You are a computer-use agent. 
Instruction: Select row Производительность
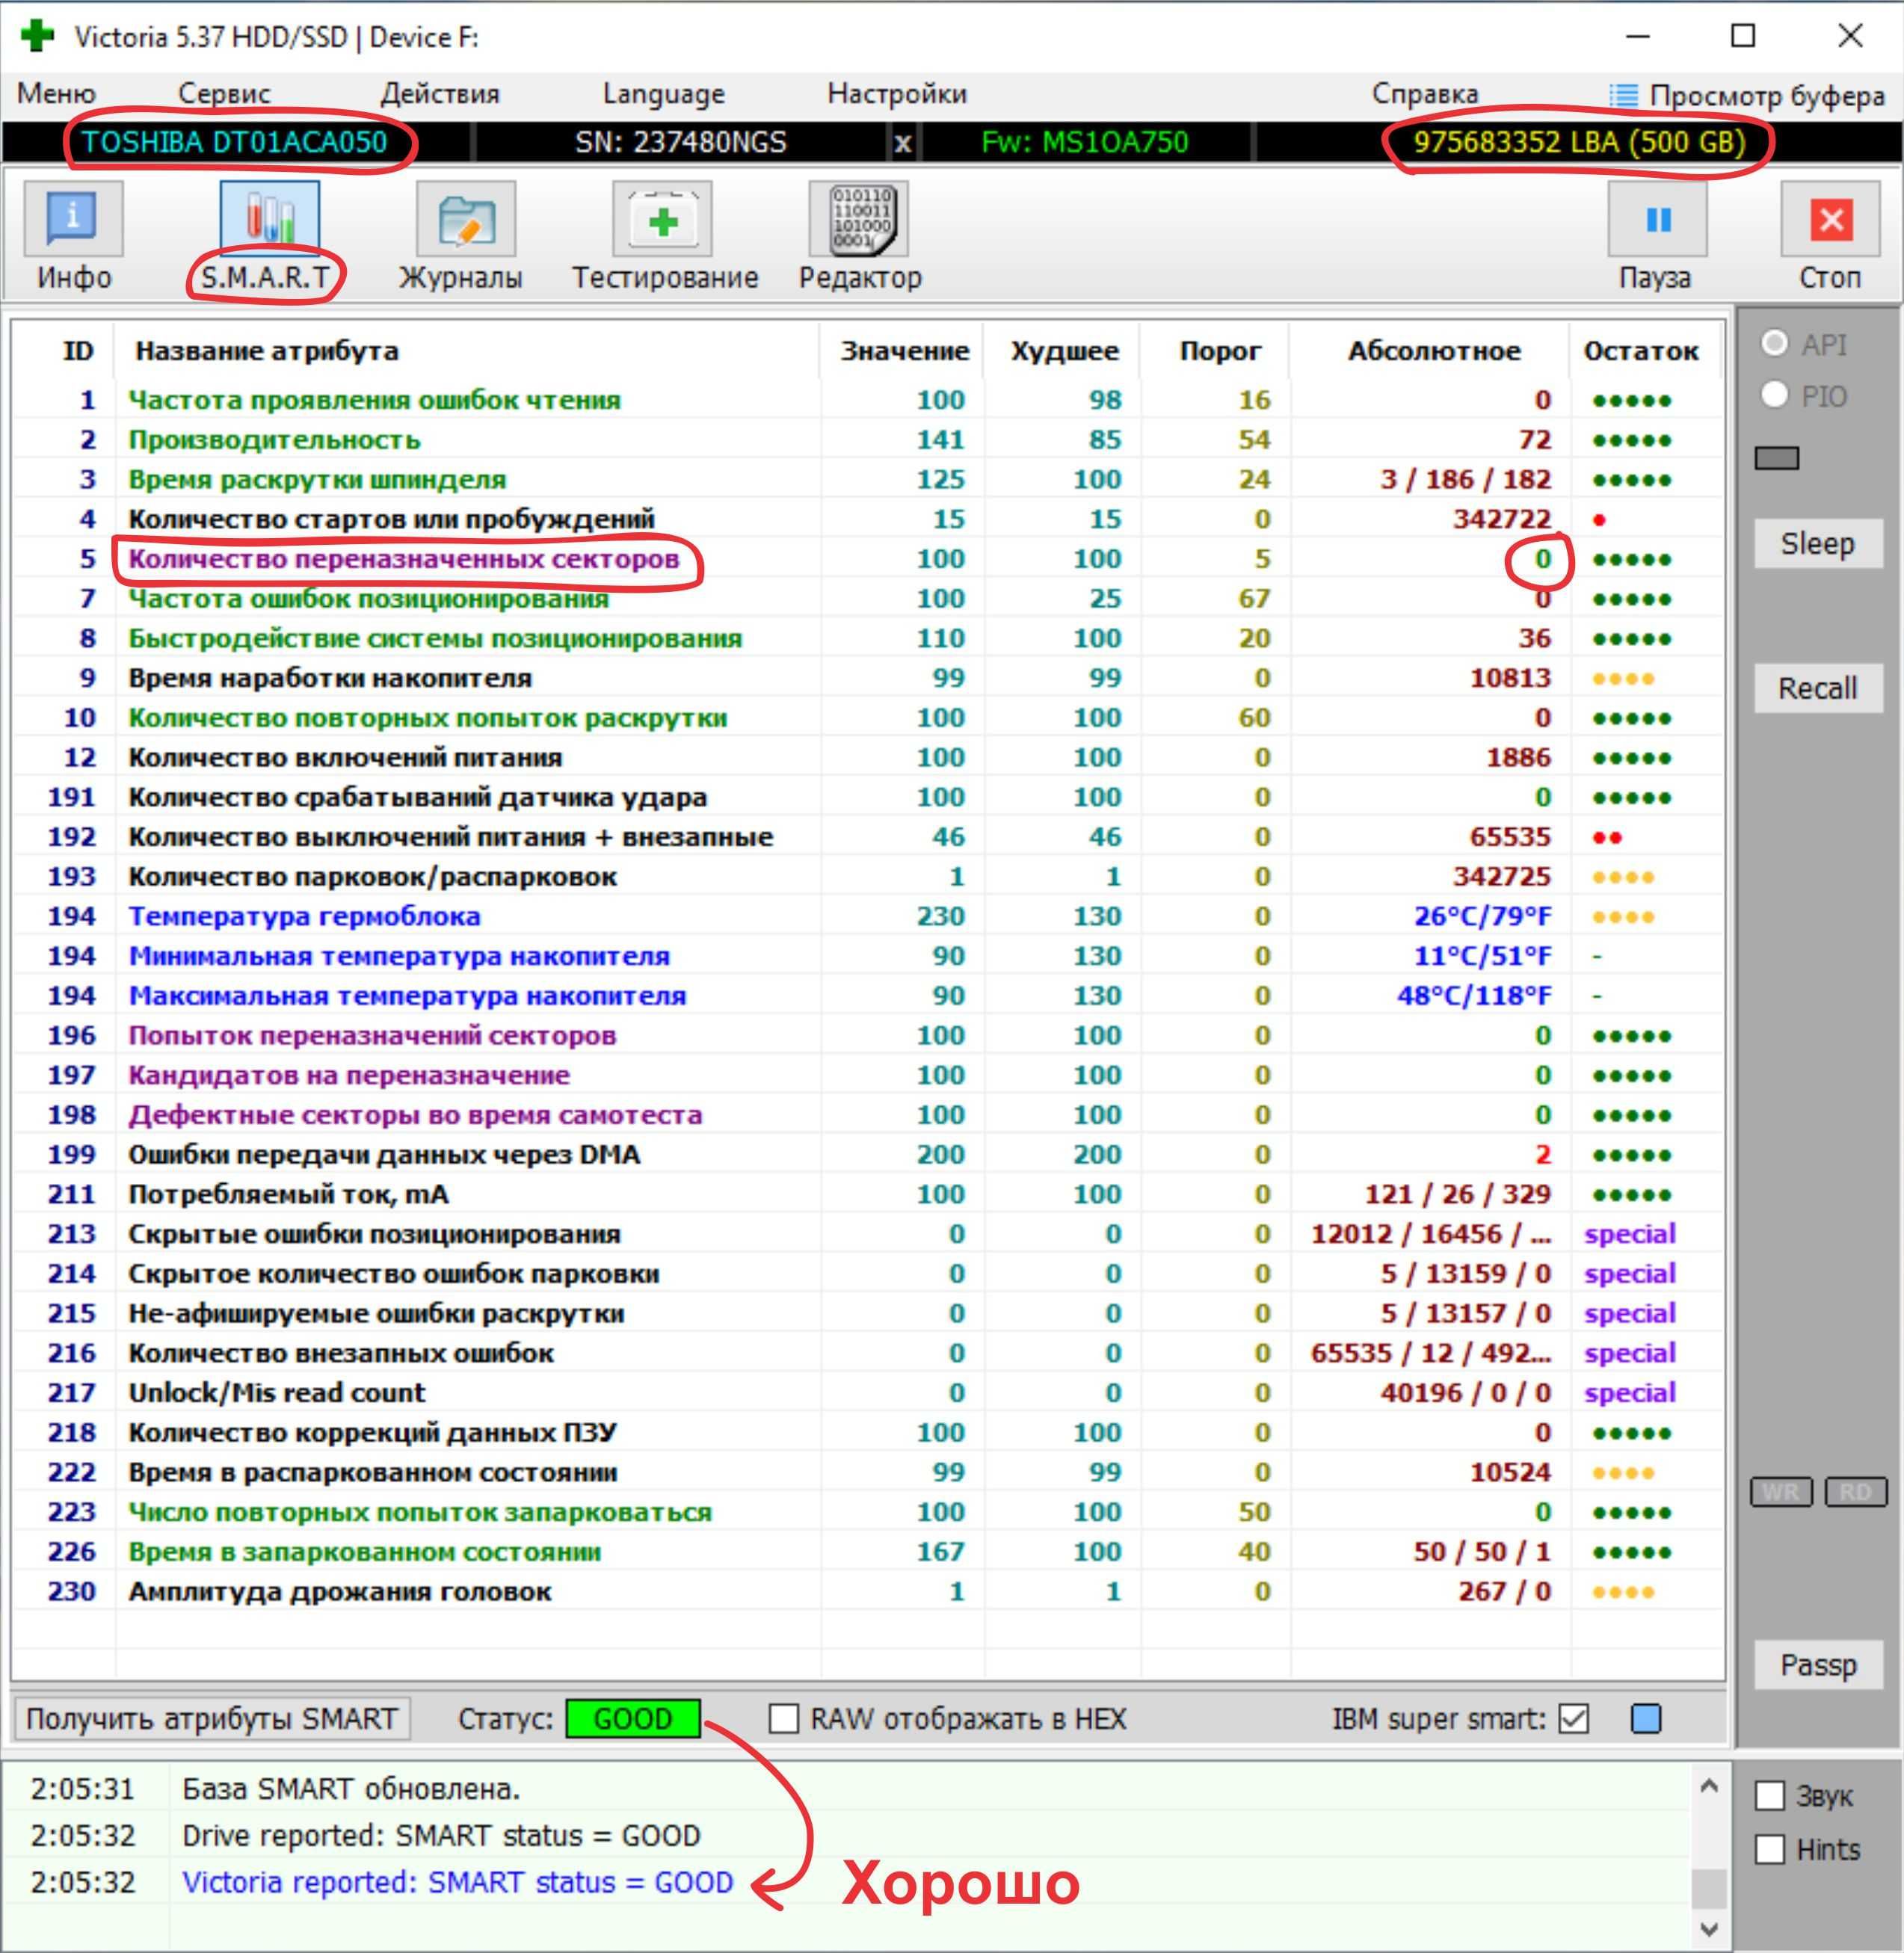[x=868, y=440]
